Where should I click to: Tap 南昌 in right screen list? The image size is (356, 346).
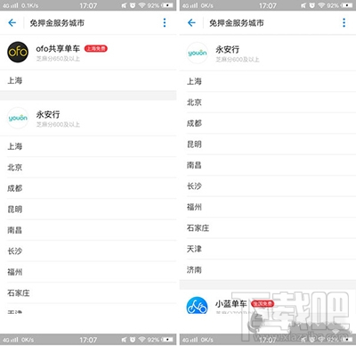click(x=268, y=165)
